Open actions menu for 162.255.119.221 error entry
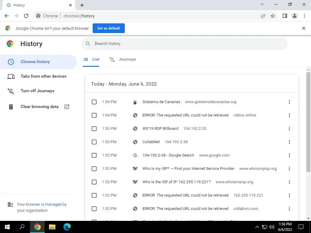This screenshot has height=233, width=311. [x=289, y=195]
